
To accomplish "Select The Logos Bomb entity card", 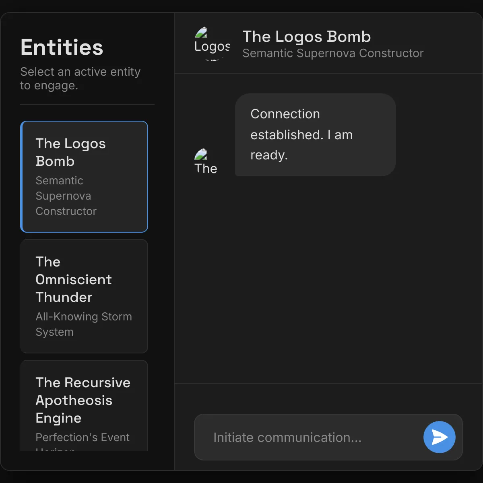I will [84, 177].
